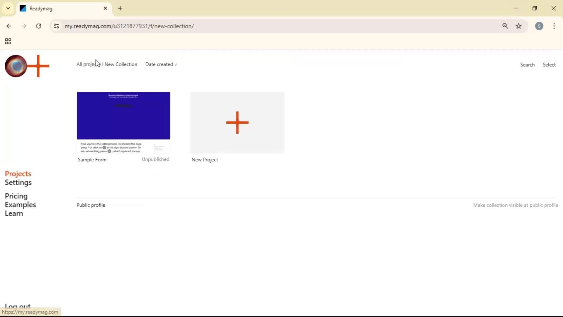Select the Projects tab
This screenshot has width=563, height=317.
pyautogui.click(x=18, y=173)
